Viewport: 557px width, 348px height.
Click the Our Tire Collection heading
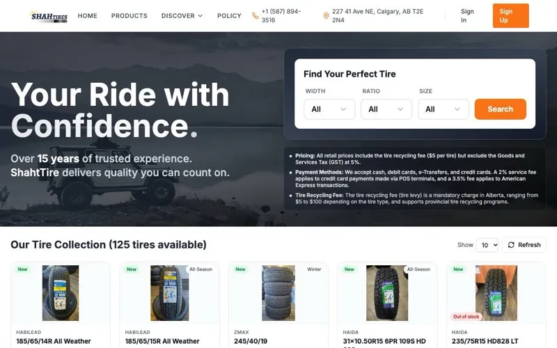pyautogui.click(x=109, y=245)
